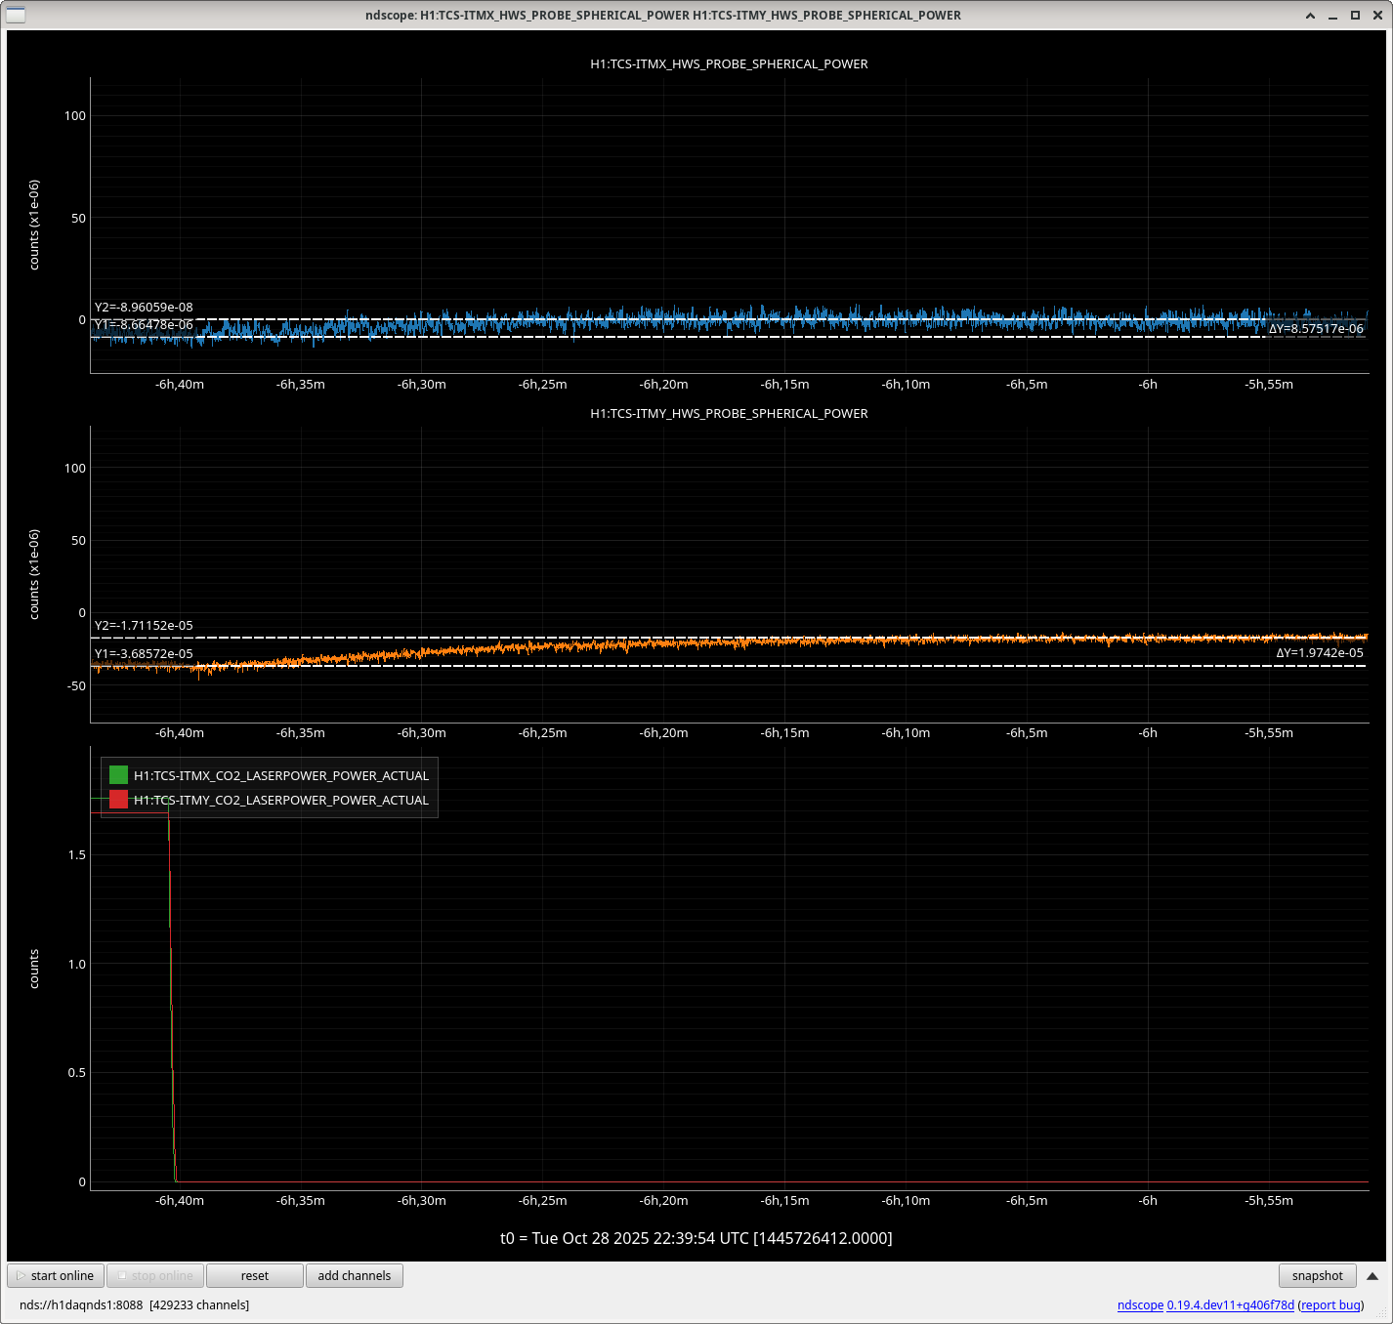Click the ΔY=1.9742e-05 cursor label

tap(1319, 652)
